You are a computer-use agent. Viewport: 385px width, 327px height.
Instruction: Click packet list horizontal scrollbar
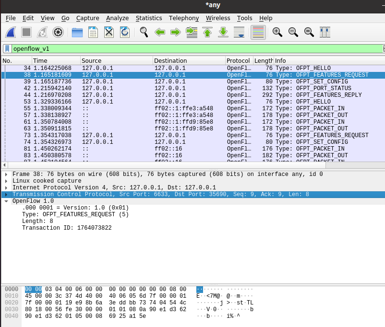(x=167, y=165)
